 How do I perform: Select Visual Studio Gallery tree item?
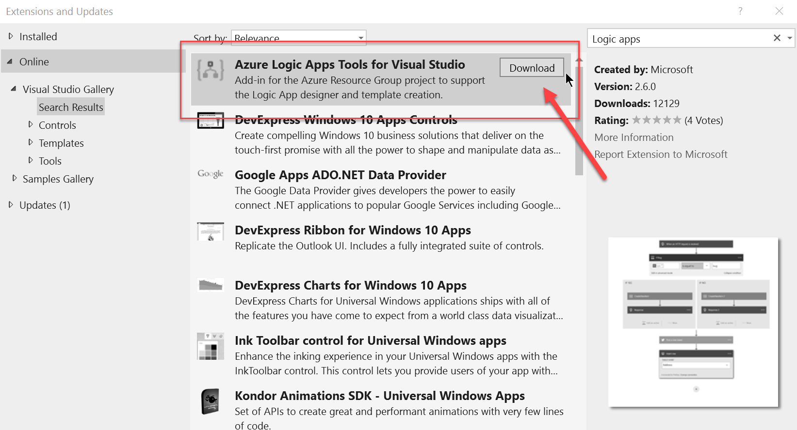pyautogui.click(x=68, y=90)
